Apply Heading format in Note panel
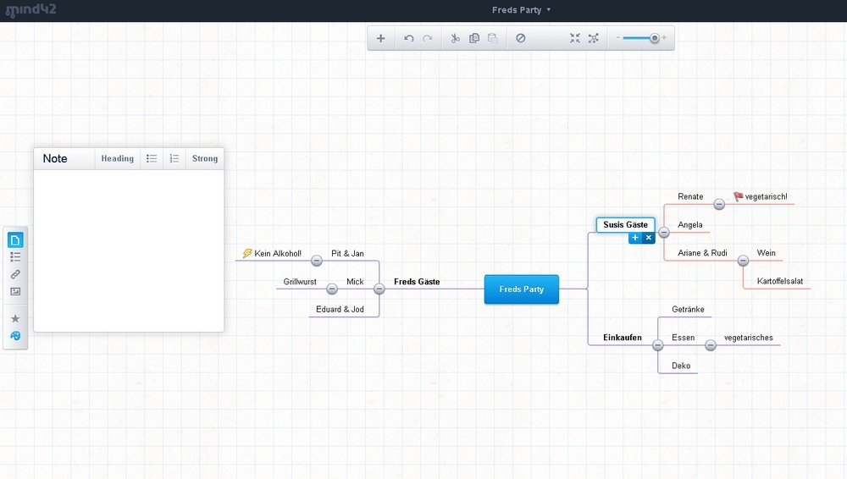The height and width of the screenshot is (479, 847). [x=117, y=159]
